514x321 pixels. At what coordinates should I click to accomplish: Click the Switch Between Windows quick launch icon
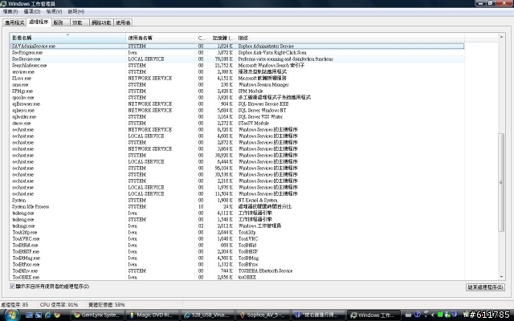point(39,315)
